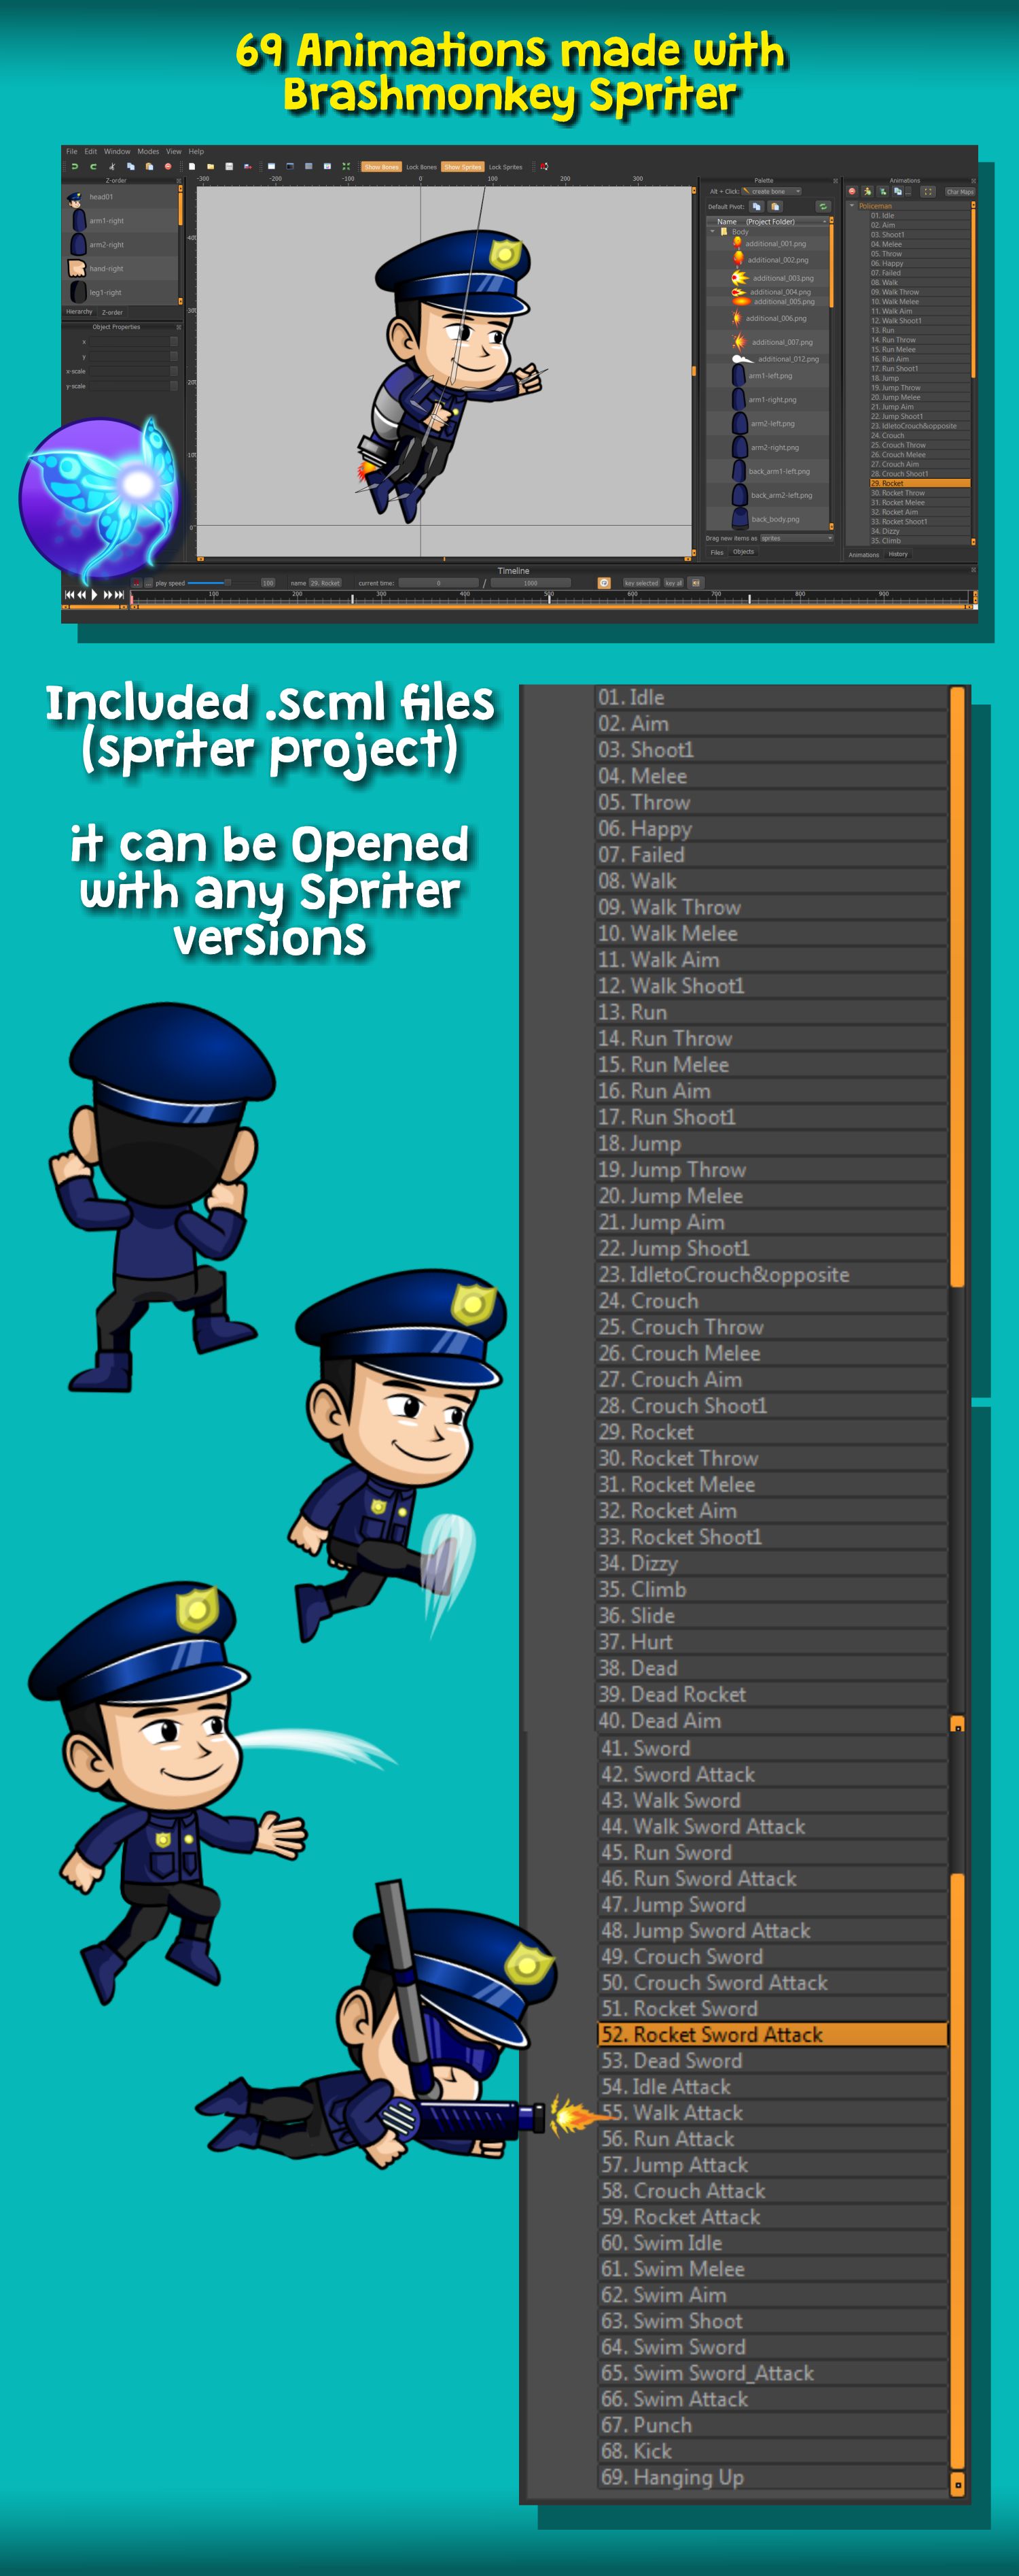Open the Modes menu
Image resolution: width=1019 pixels, height=2576 pixels.
pyautogui.click(x=148, y=152)
